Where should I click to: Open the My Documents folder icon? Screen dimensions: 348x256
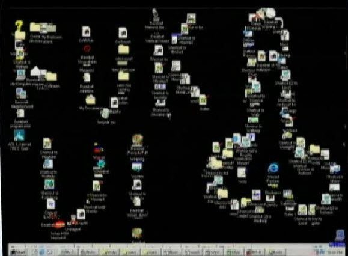(x=91, y=100)
